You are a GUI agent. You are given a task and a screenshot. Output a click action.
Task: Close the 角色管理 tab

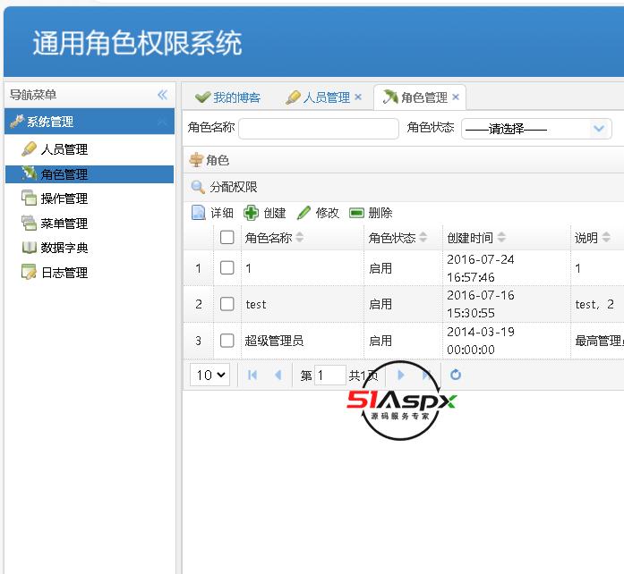[x=456, y=97]
